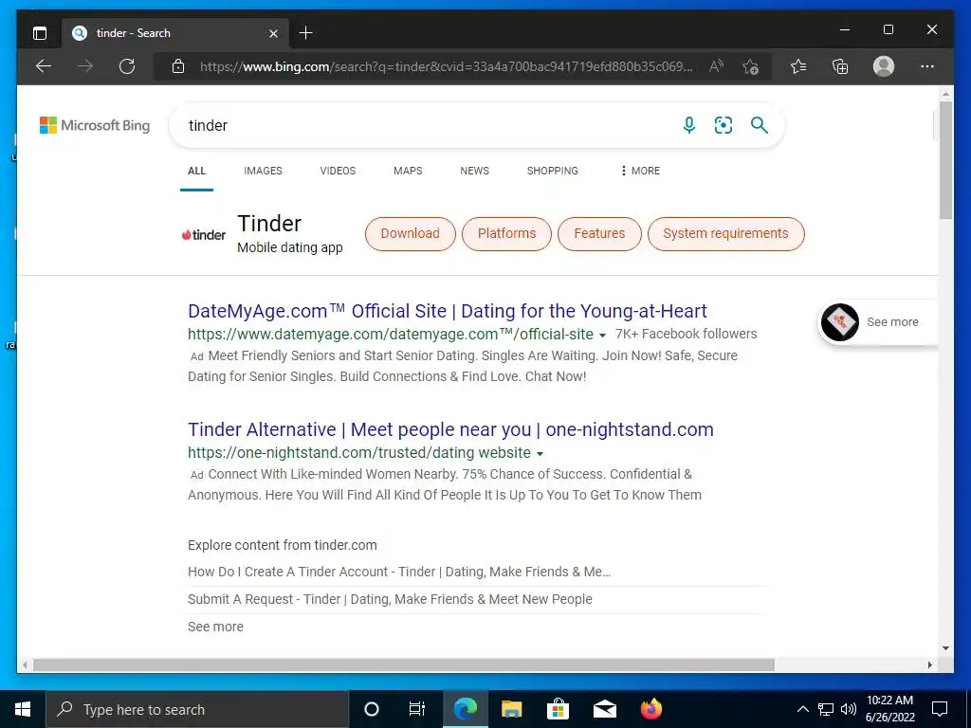
Task: Click See more below tinder.com content
Action: (215, 627)
